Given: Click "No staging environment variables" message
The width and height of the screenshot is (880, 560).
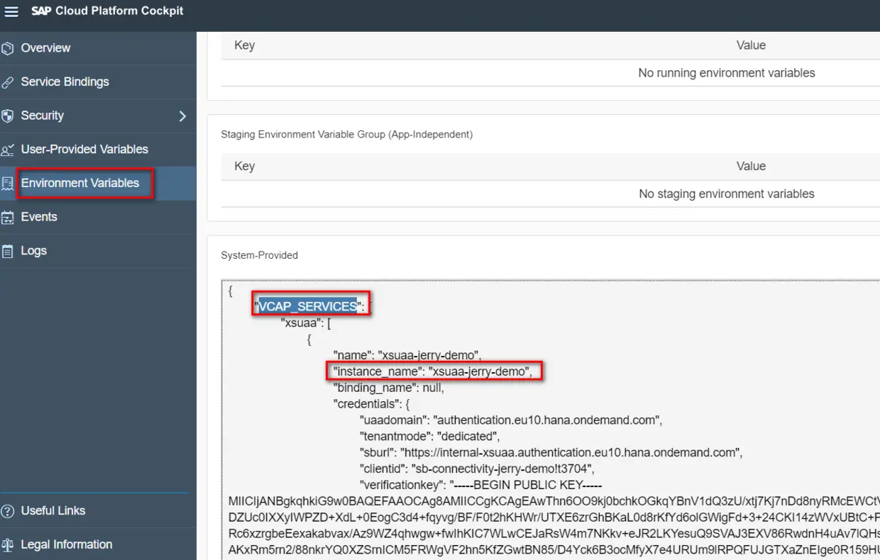Looking at the screenshot, I should click(727, 194).
